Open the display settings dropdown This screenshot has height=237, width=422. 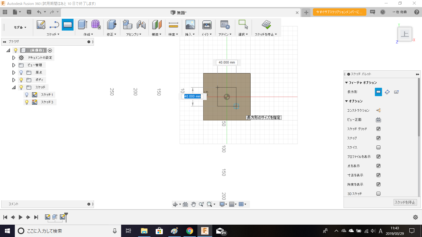223,204
